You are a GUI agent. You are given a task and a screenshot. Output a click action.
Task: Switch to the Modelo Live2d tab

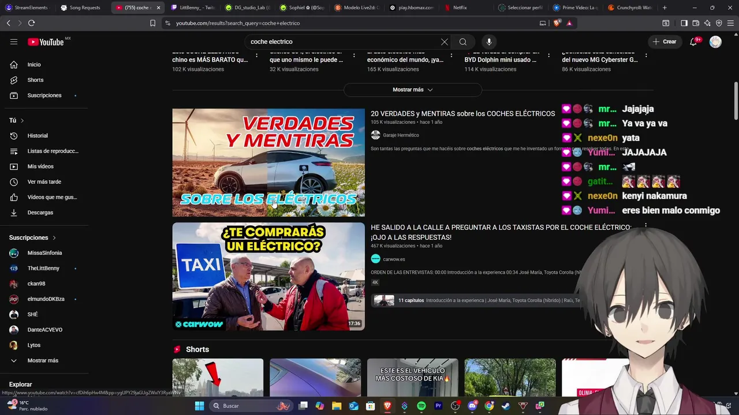click(x=357, y=7)
